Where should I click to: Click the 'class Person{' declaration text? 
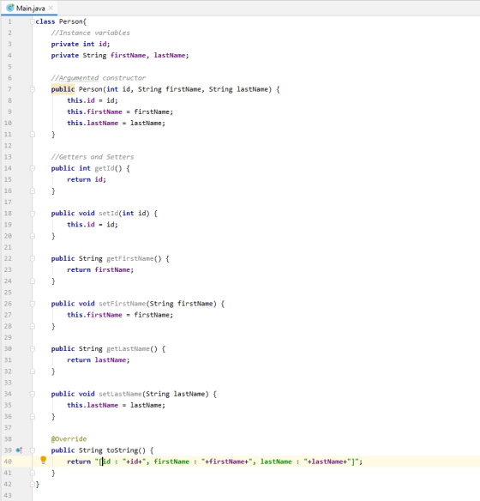(61, 21)
